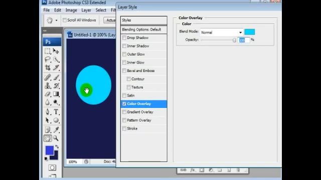Select the Eyedropper tool
Viewport: 321px width, 180px height.
(x=56, y=130)
